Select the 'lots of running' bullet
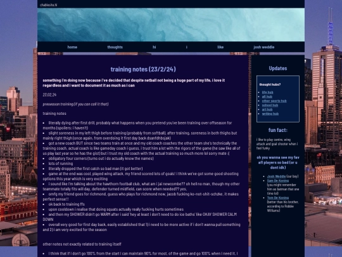Screen dimensions: 342x257 point(61,164)
